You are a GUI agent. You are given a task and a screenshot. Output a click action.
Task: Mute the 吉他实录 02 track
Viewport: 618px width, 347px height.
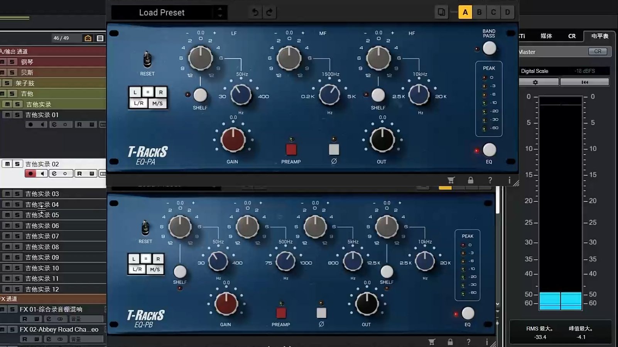7,164
